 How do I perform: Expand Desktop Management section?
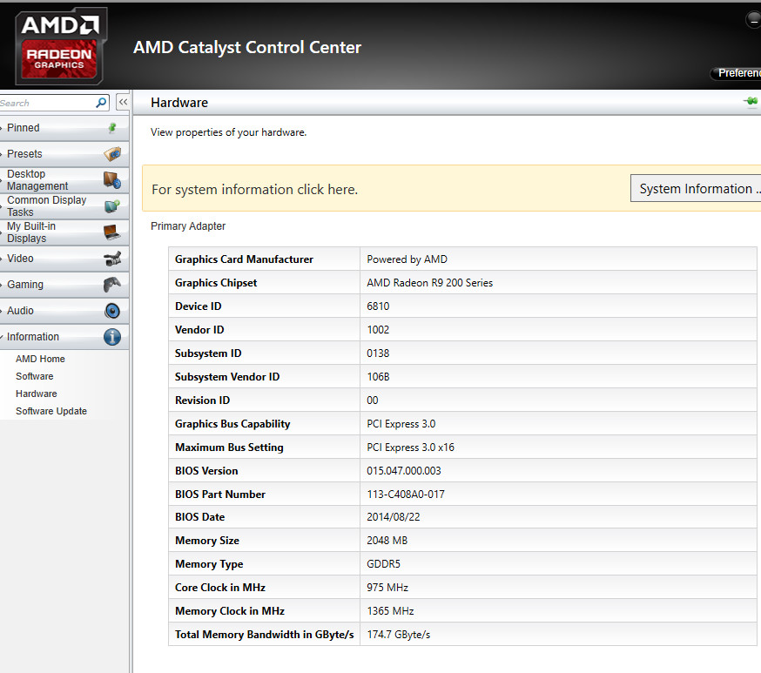tap(64, 180)
